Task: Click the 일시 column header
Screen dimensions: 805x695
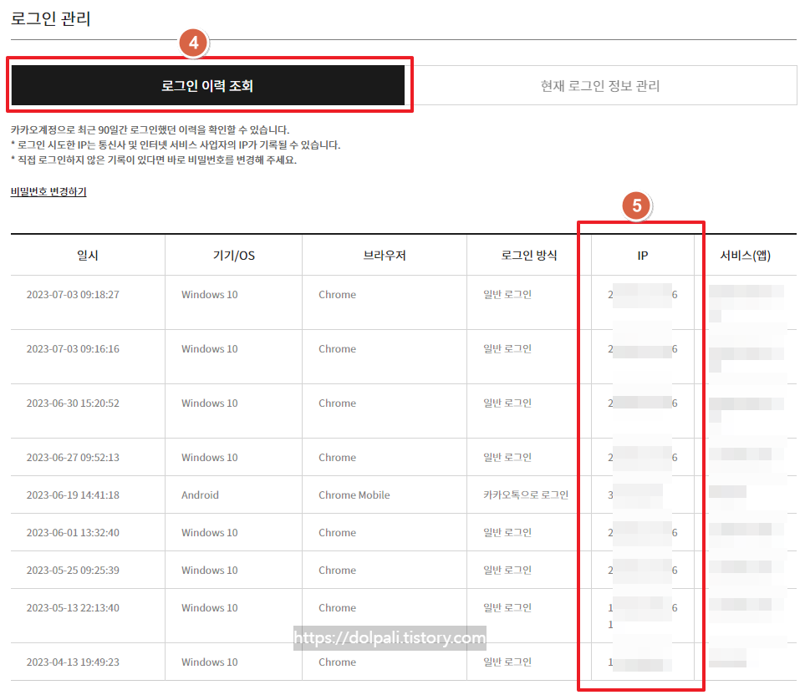Action: (88, 256)
